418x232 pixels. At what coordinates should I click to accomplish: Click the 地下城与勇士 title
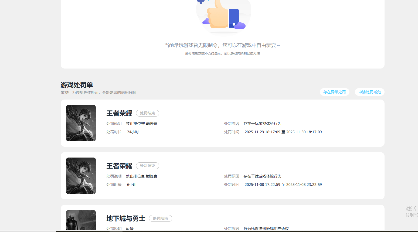[x=126, y=219]
